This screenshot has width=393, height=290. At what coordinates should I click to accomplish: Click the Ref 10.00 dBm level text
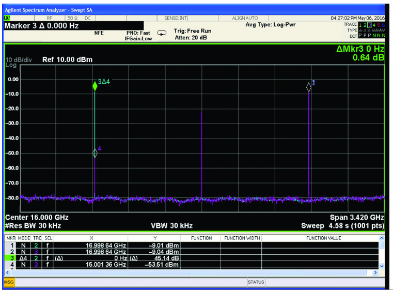67,59
